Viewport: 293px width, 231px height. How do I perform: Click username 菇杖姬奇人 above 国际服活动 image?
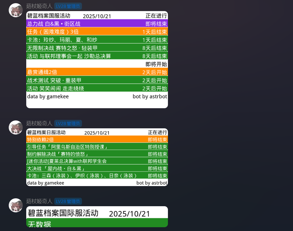click(39, 201)
